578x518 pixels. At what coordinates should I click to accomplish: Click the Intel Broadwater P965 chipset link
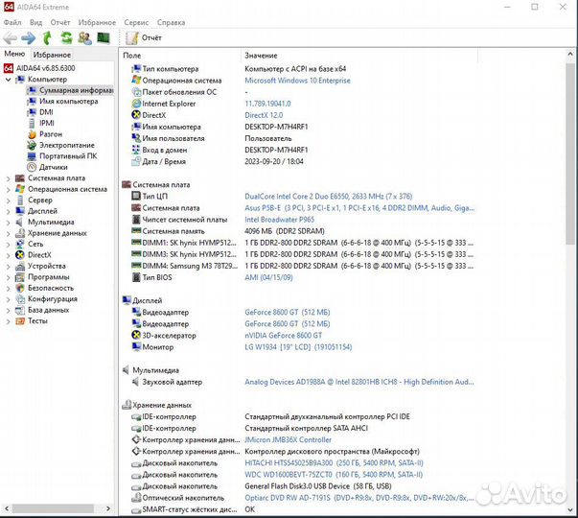pyautogui.click(x=280, y=220)
